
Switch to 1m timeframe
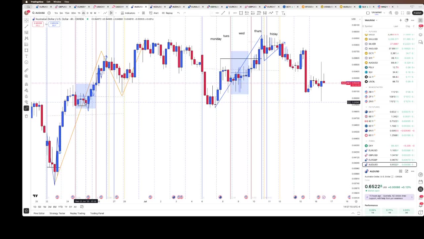(56, 13)
